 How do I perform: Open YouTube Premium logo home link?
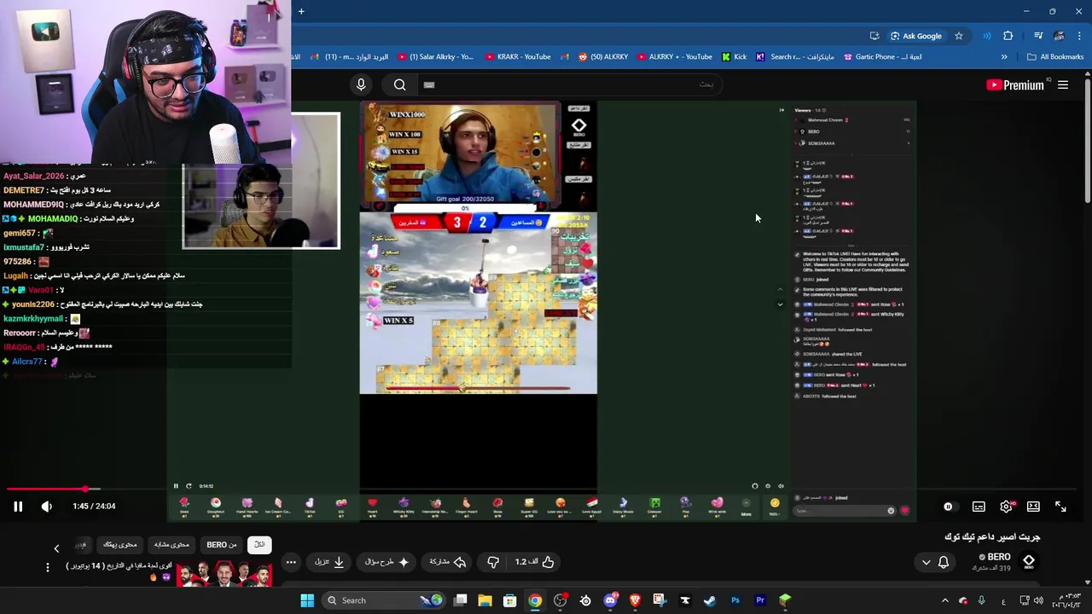tap(1015, 84)
